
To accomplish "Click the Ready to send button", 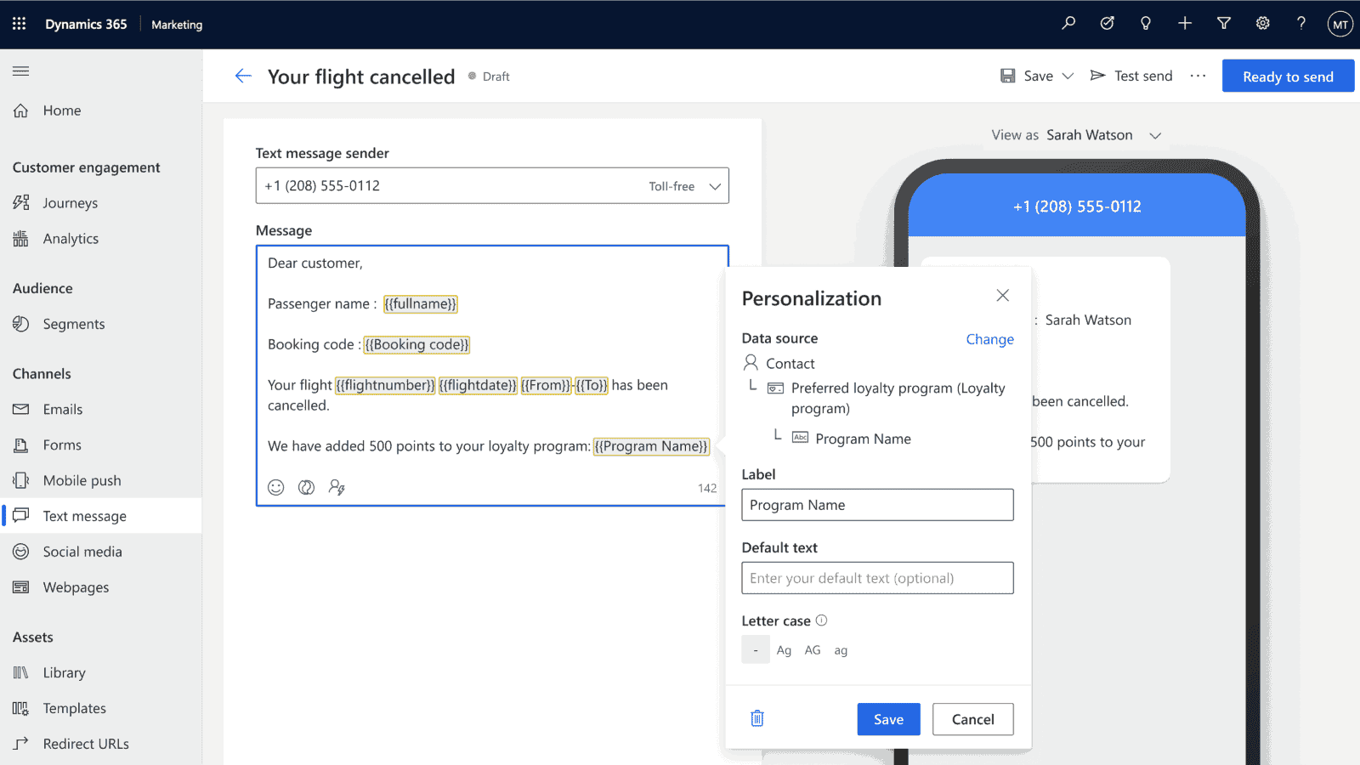I will [1287, 76].
